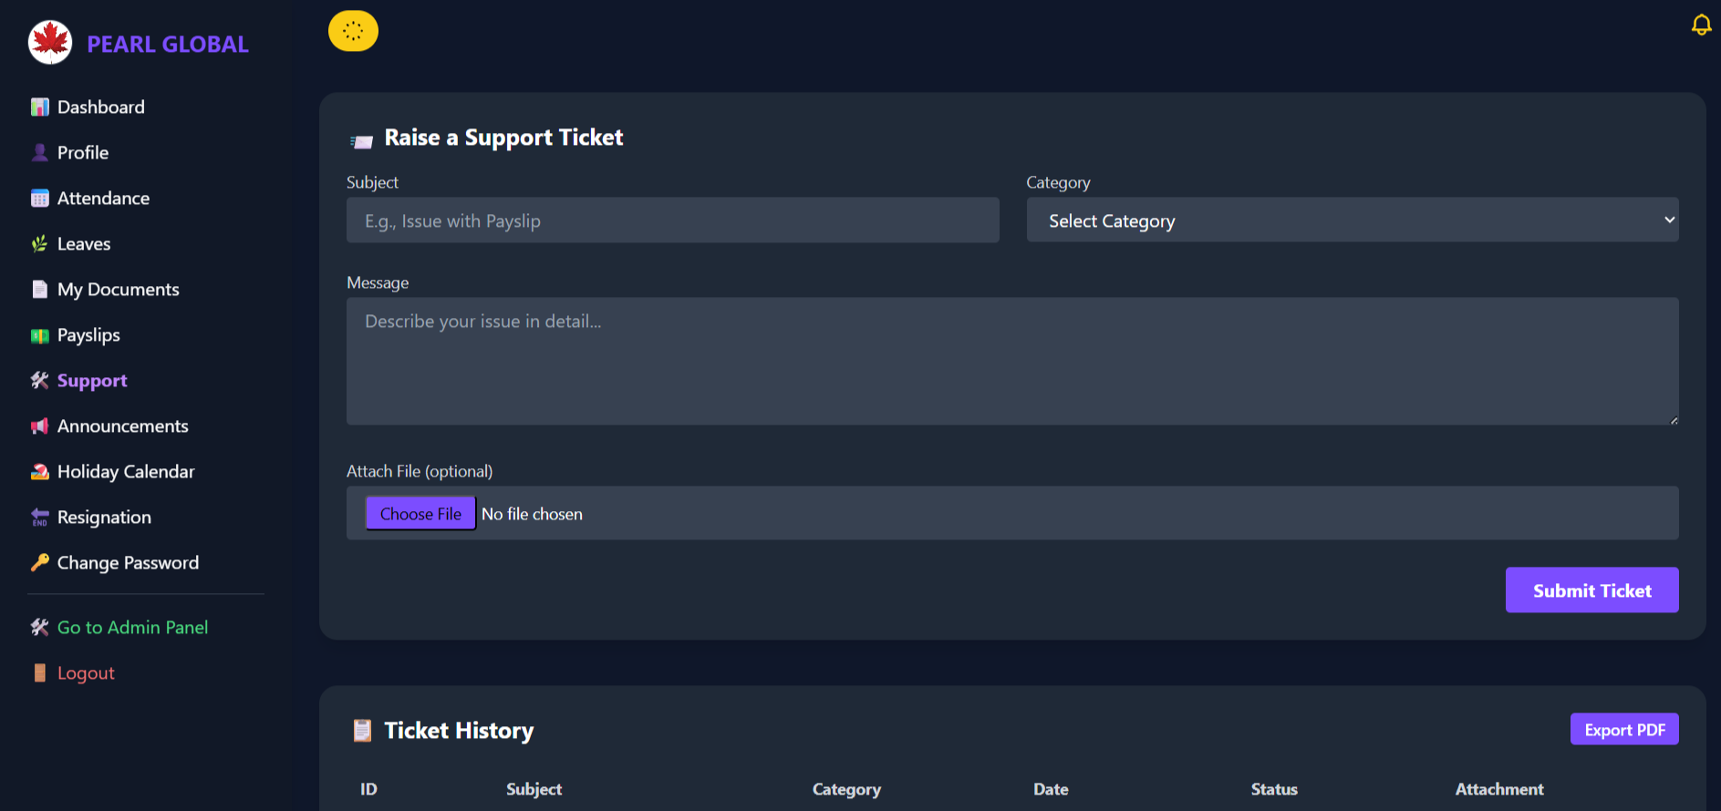This screenshot has width=1721, height=811.
Task: Navigate to My Documents
Action: point(118,290)
